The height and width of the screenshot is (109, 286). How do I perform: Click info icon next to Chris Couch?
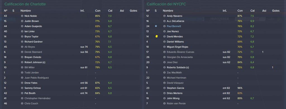point(22,103)
